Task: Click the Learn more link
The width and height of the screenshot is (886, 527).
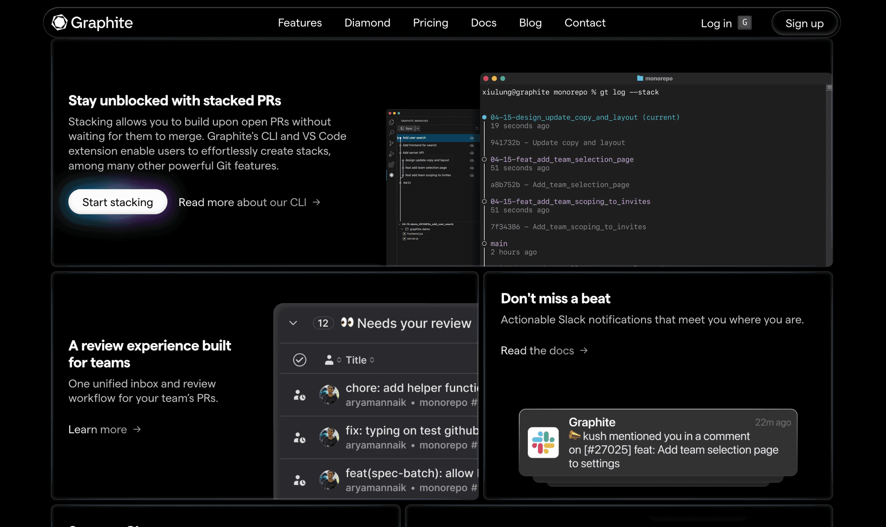Action: click(x=104, y=429)
